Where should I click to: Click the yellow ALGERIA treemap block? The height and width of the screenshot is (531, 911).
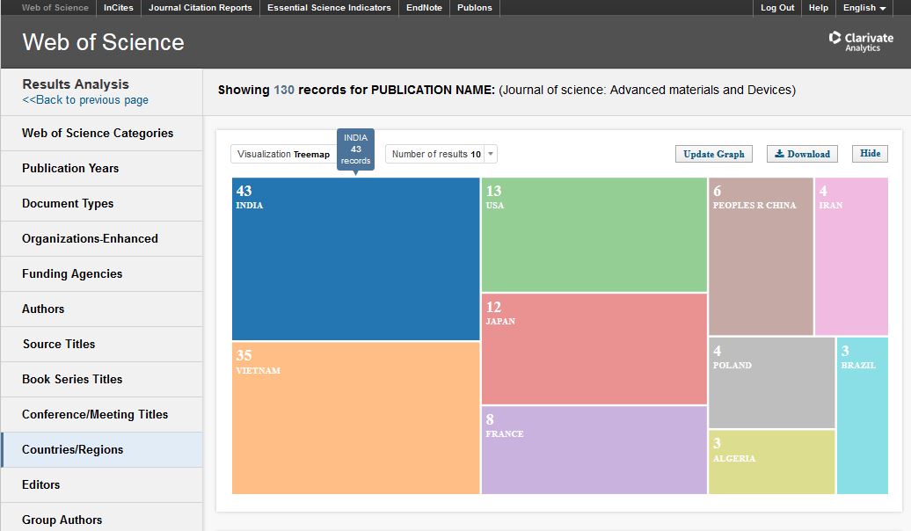(x=771, y=462)
